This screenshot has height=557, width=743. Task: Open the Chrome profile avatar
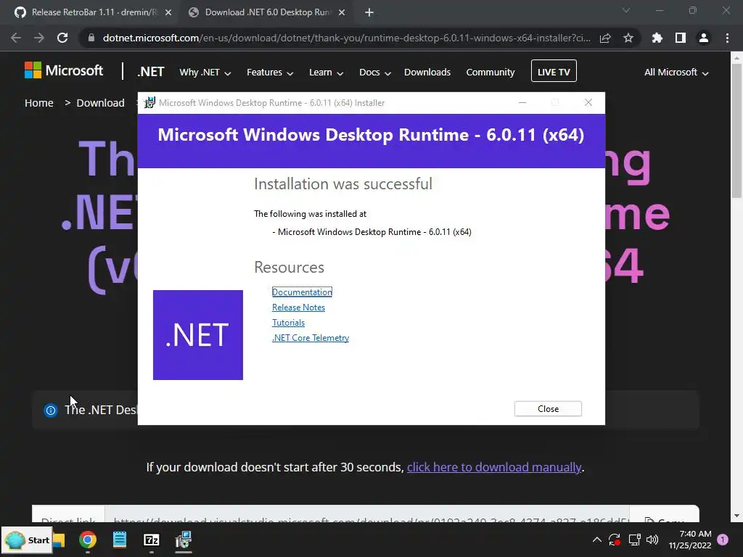coord(704,38)
